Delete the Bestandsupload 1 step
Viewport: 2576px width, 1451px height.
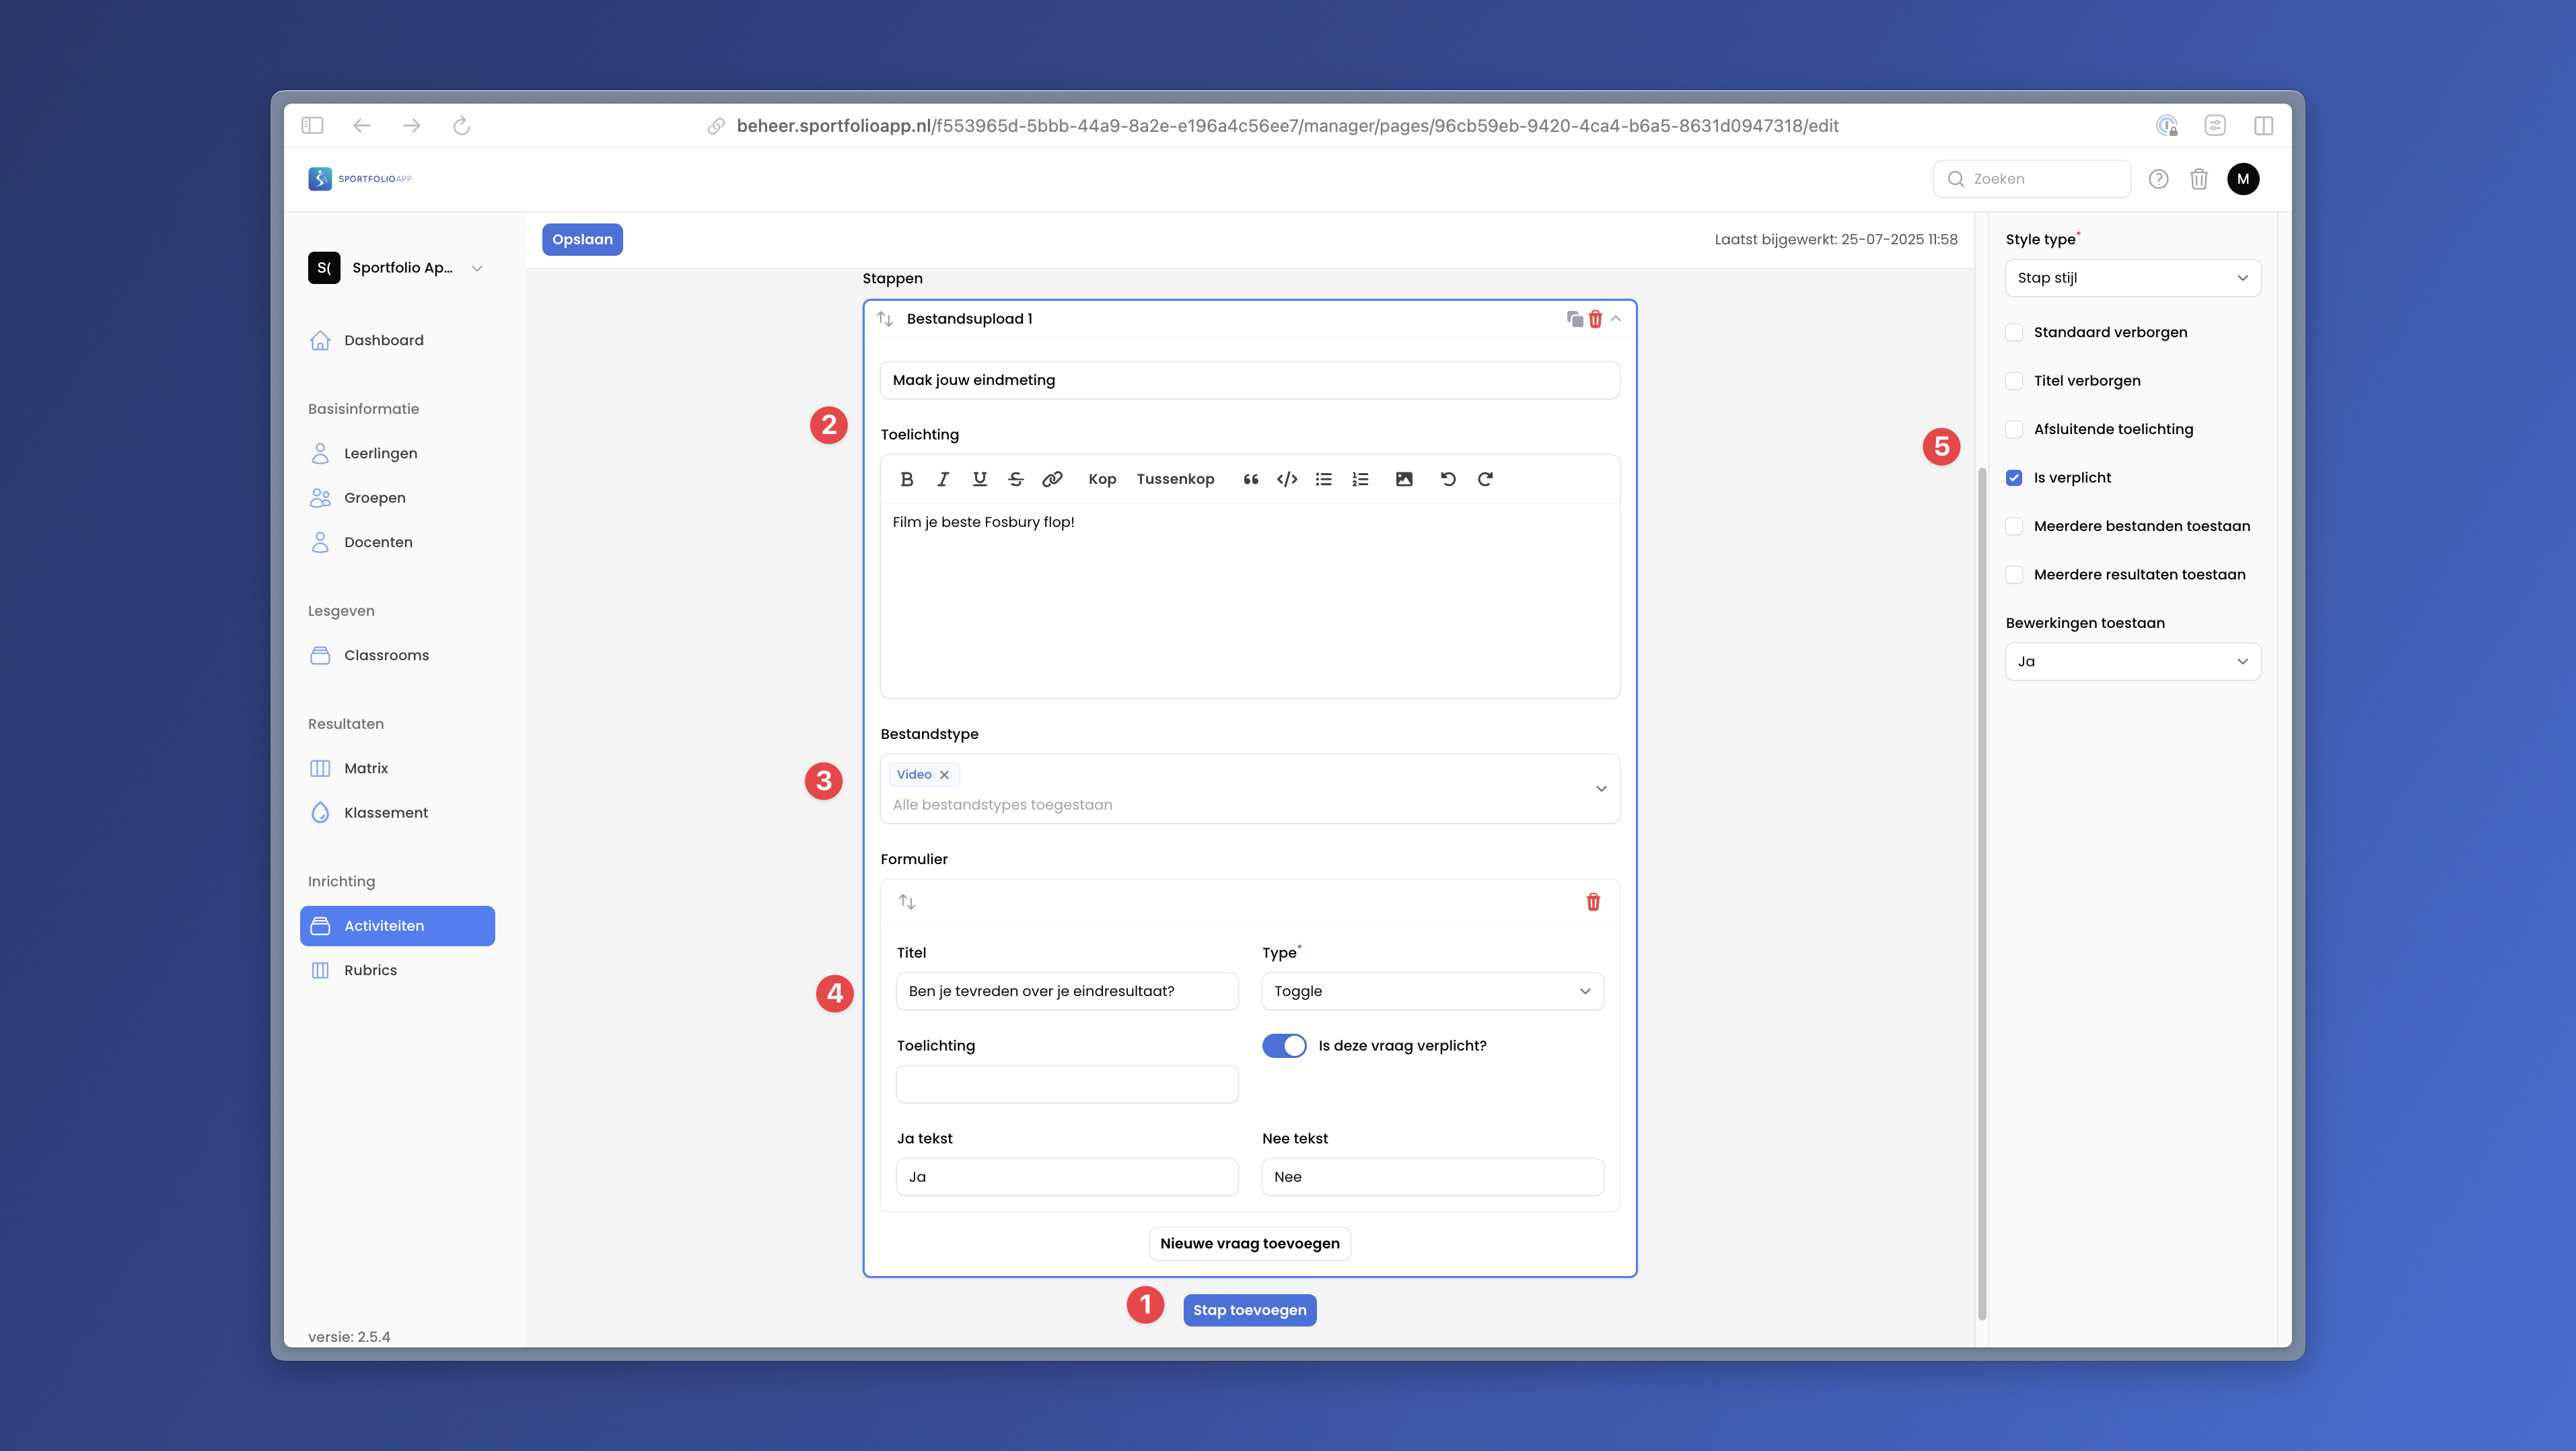point(1595,319)
